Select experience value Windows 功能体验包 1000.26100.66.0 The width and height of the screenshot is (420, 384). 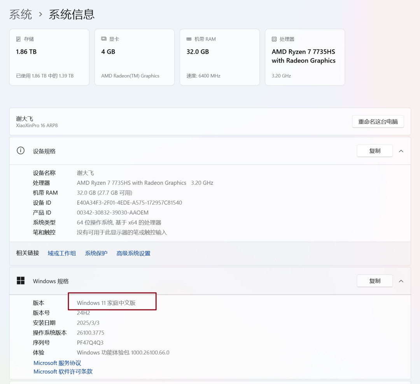click(x=123, y=352)
